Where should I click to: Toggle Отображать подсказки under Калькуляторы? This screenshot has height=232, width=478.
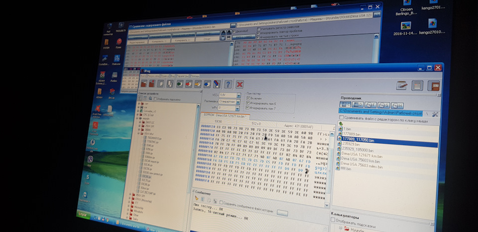(333, 220)
